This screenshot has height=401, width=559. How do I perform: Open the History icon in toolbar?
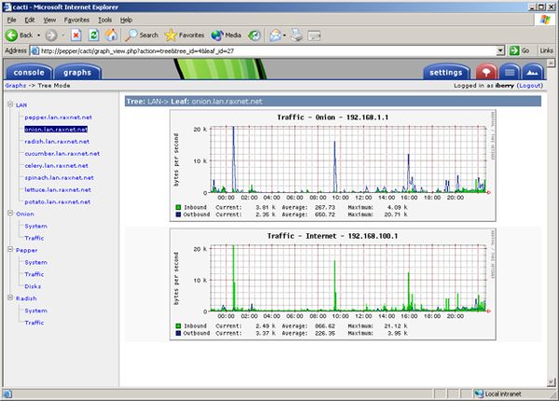(x=254, y=35)
